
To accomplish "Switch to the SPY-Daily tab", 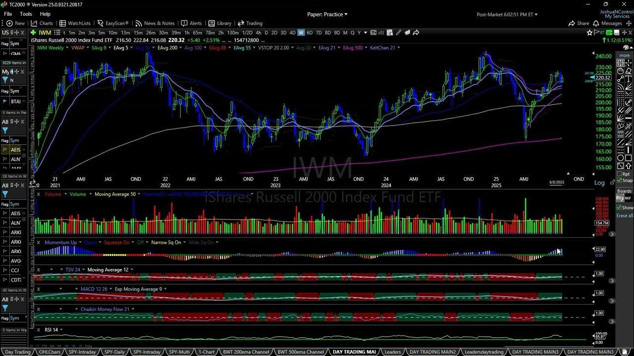I will 114,352.
